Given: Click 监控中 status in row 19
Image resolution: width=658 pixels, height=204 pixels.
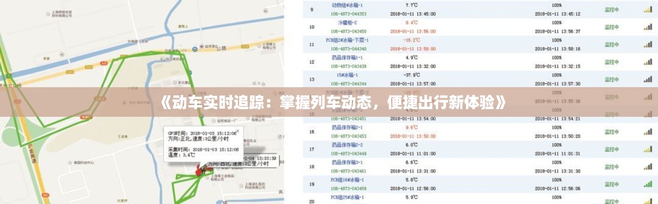Looking at the screenshot, I should [611, 184].
